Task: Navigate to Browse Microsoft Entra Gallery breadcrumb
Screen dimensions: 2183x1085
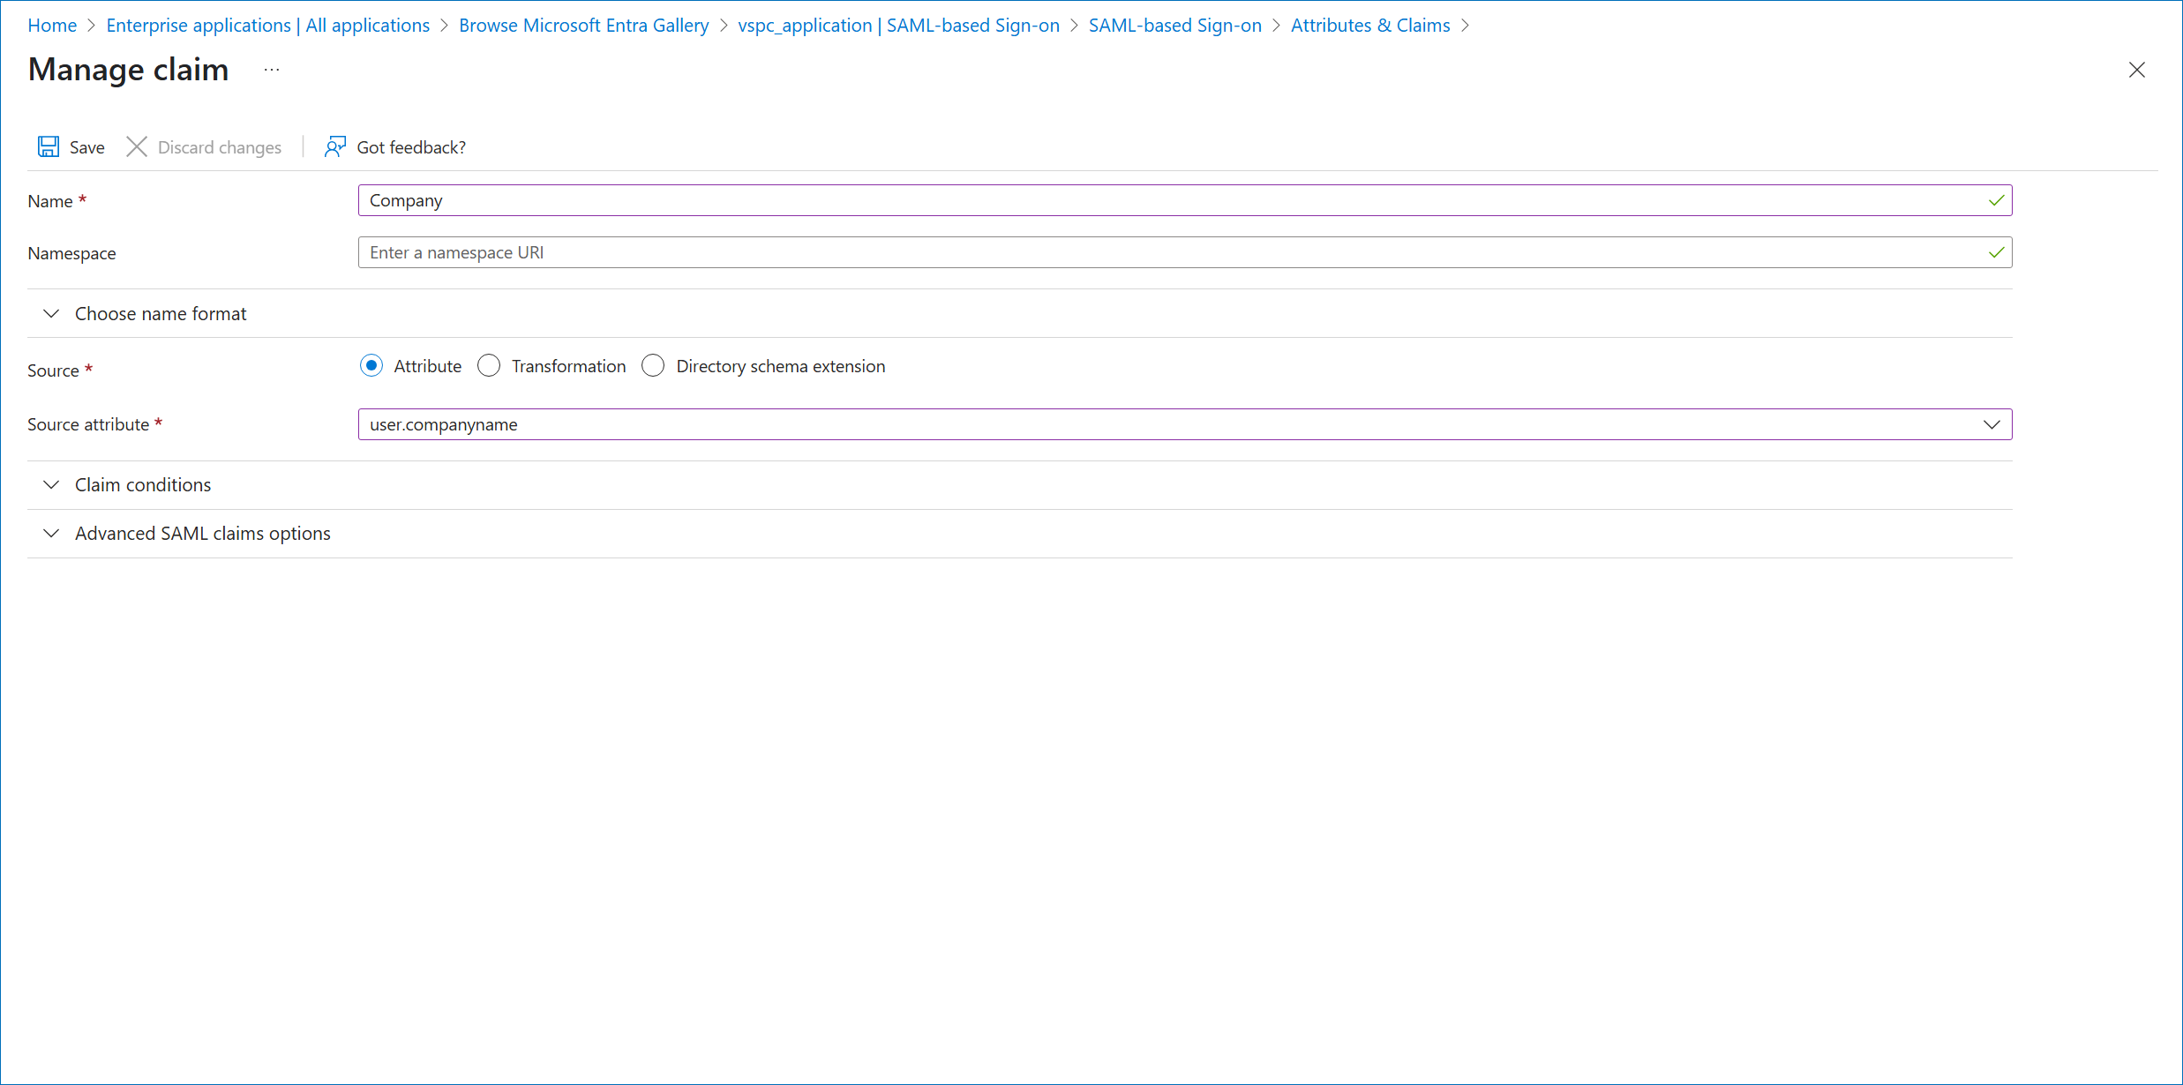Action: click(583, 26)
